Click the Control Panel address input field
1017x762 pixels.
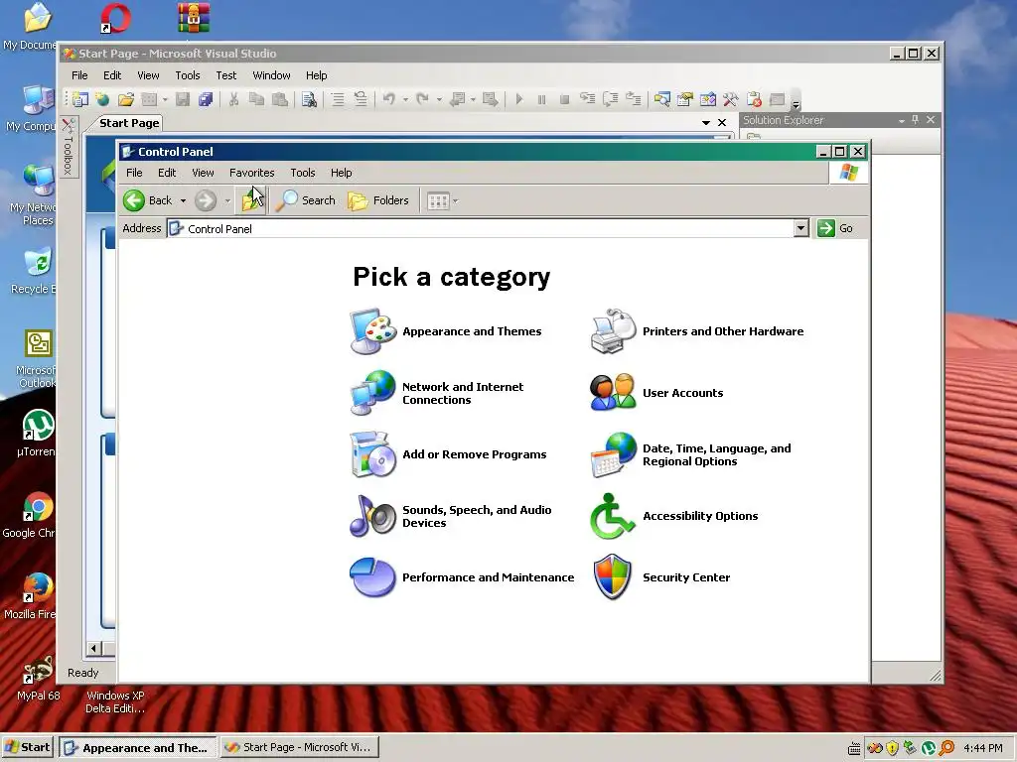pyautogui.click(x=481, y=228)
